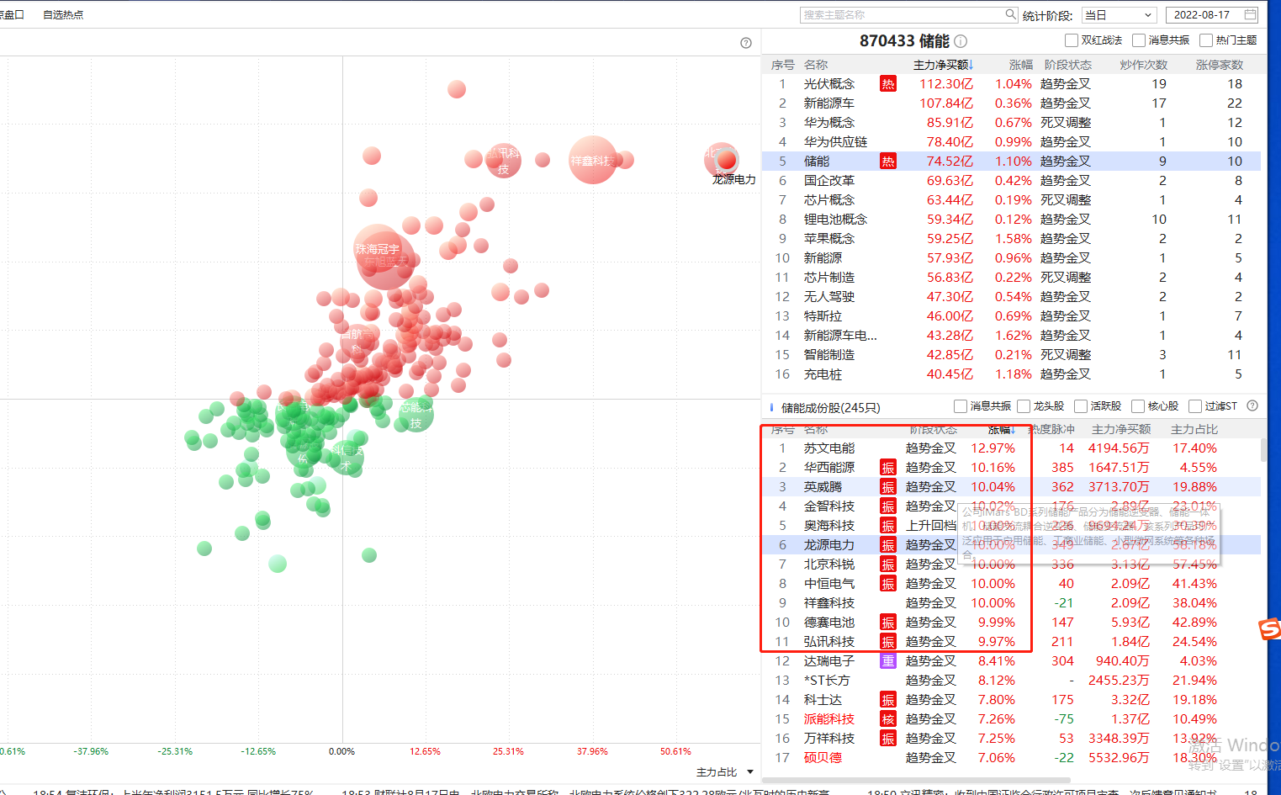Tick 消息共振 checkbox next to 双红战法

tap(1138, 40)
